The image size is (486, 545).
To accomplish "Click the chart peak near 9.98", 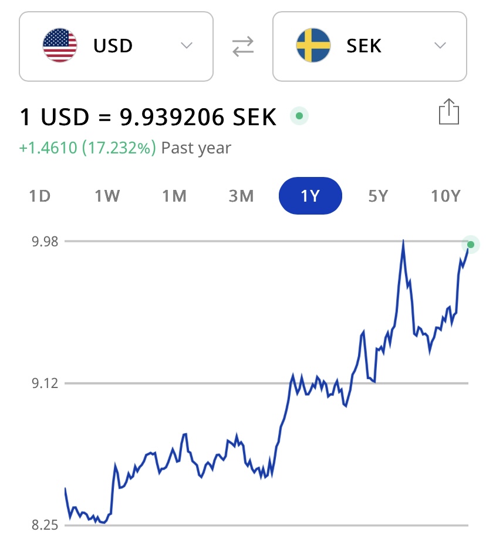I will coord(403,241).
